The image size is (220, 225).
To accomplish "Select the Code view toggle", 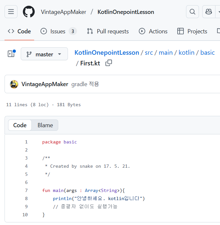I will point(20,125).
